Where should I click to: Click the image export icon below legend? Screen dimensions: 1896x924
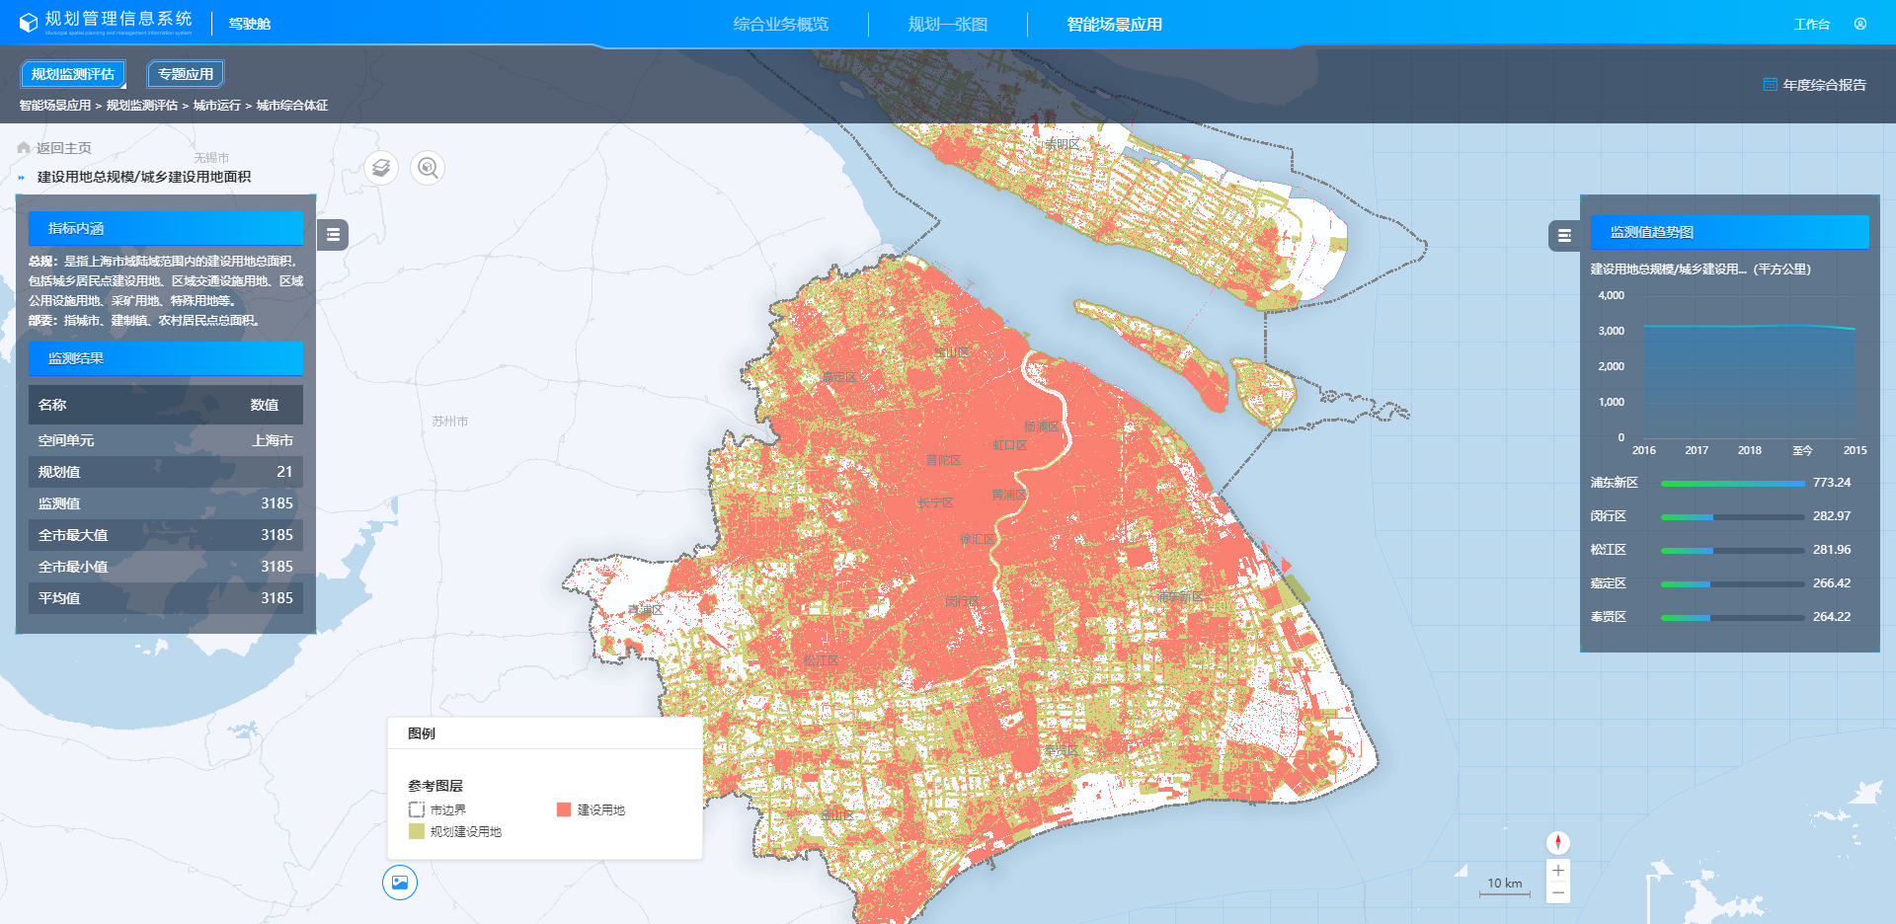(400, 883)
